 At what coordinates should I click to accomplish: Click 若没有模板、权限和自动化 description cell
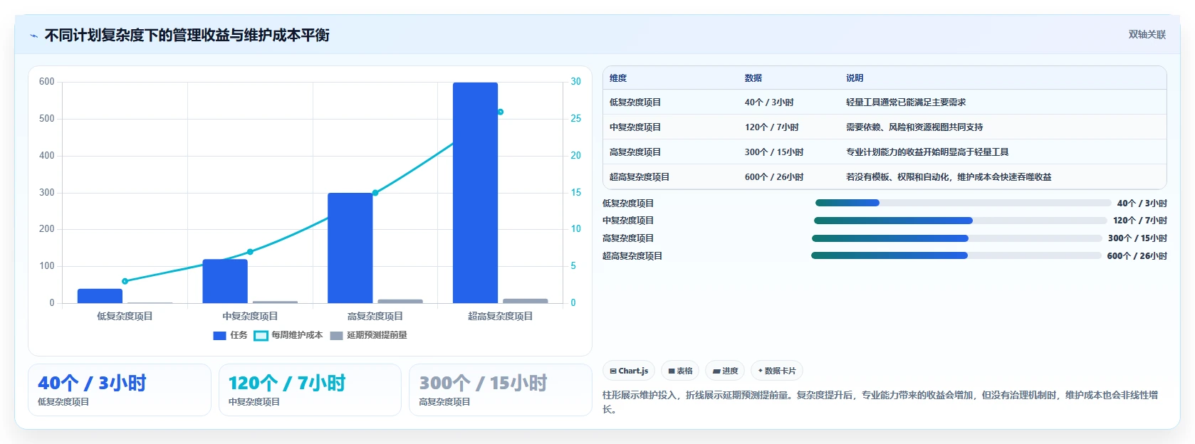(x=949, y=177)
